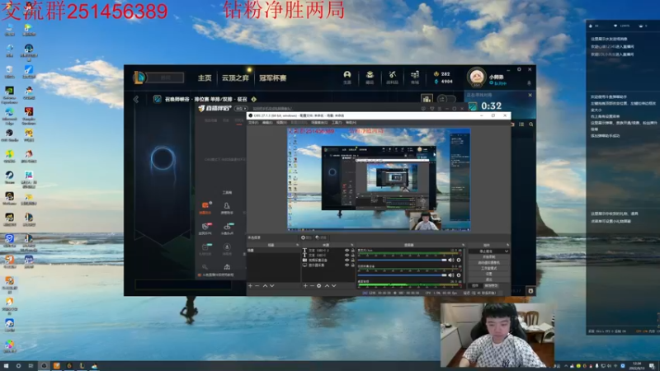Open the 视图 menu in OBS
This screenshot has width=660, height=371.
281,123
